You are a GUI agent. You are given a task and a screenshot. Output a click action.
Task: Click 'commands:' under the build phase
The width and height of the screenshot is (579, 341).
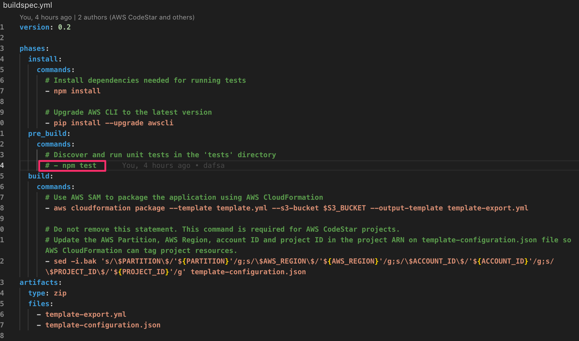56,187
